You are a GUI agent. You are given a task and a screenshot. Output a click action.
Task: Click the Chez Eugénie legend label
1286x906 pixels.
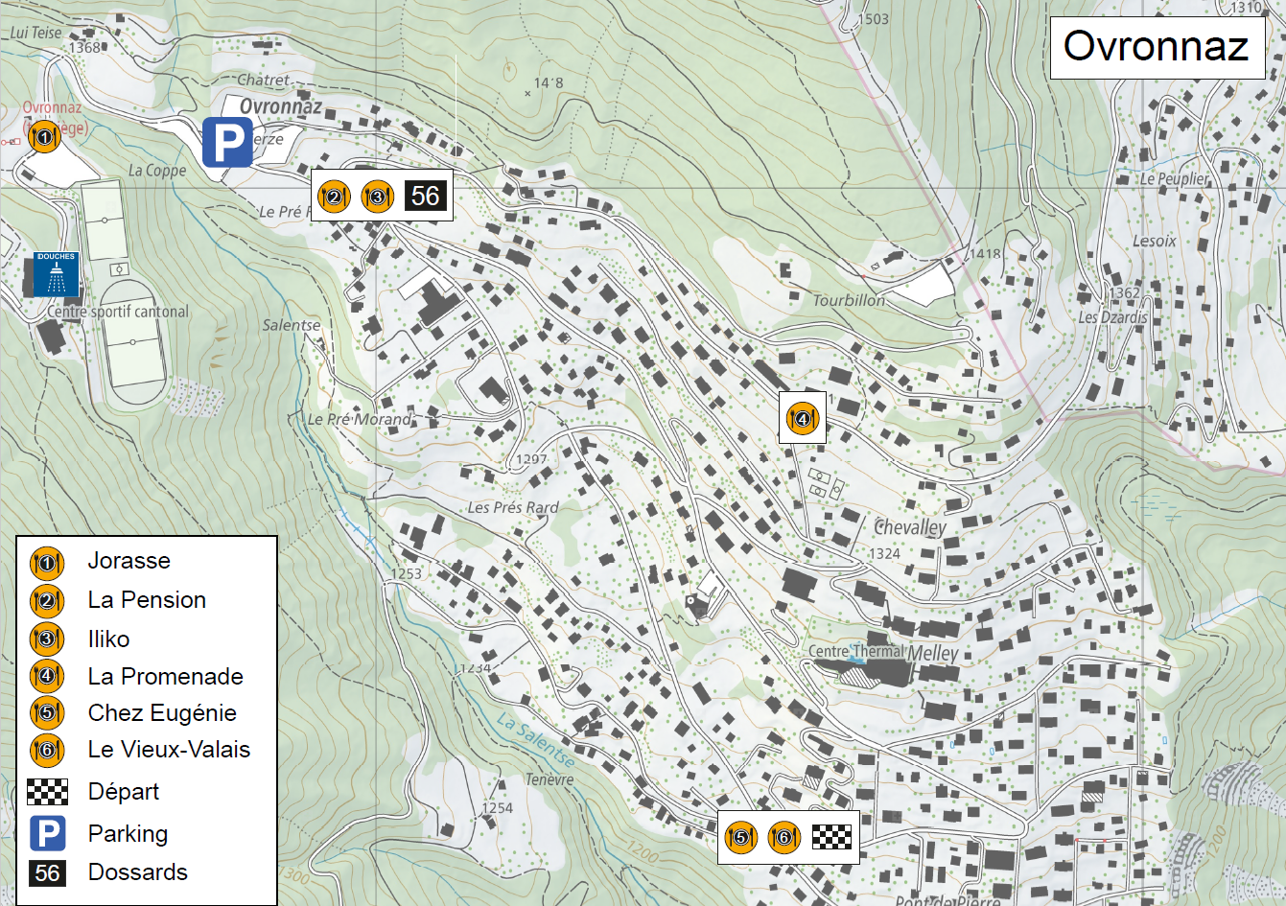(x=162, y=712)
